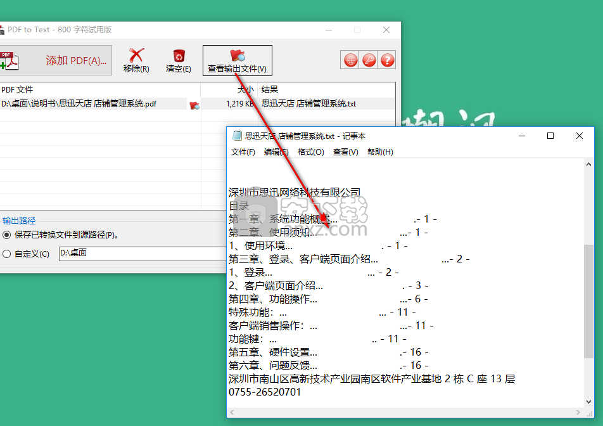Click the Add PDF button
603x426 pixels.
(55, 60)
